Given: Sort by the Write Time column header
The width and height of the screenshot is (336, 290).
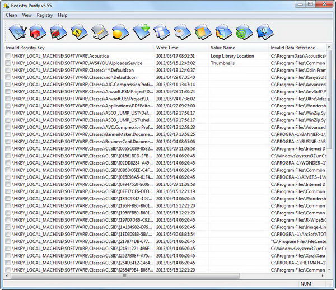Looking at the screenshot, I should point(168,48).
